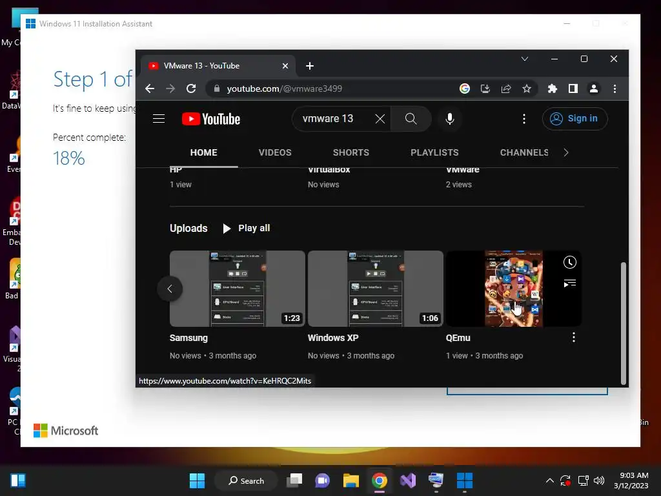
Task: Open the Windows XP video thumbnail
Action: click(375, 289)
